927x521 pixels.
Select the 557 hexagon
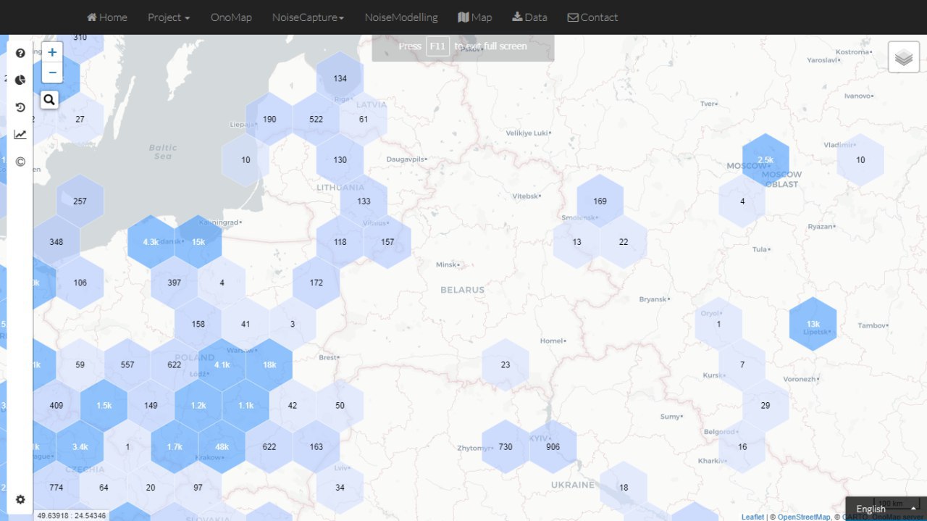(127, 365)
